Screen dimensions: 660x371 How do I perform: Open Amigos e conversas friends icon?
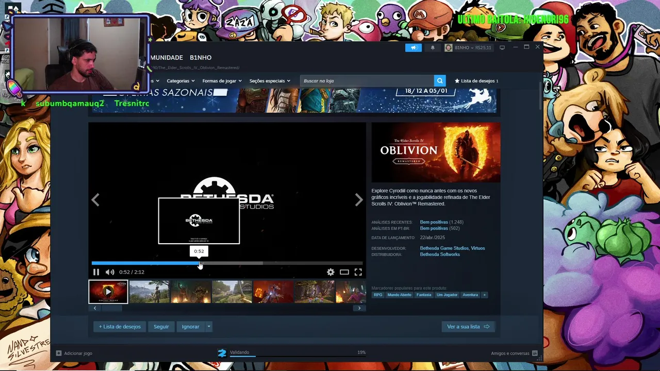535,353
